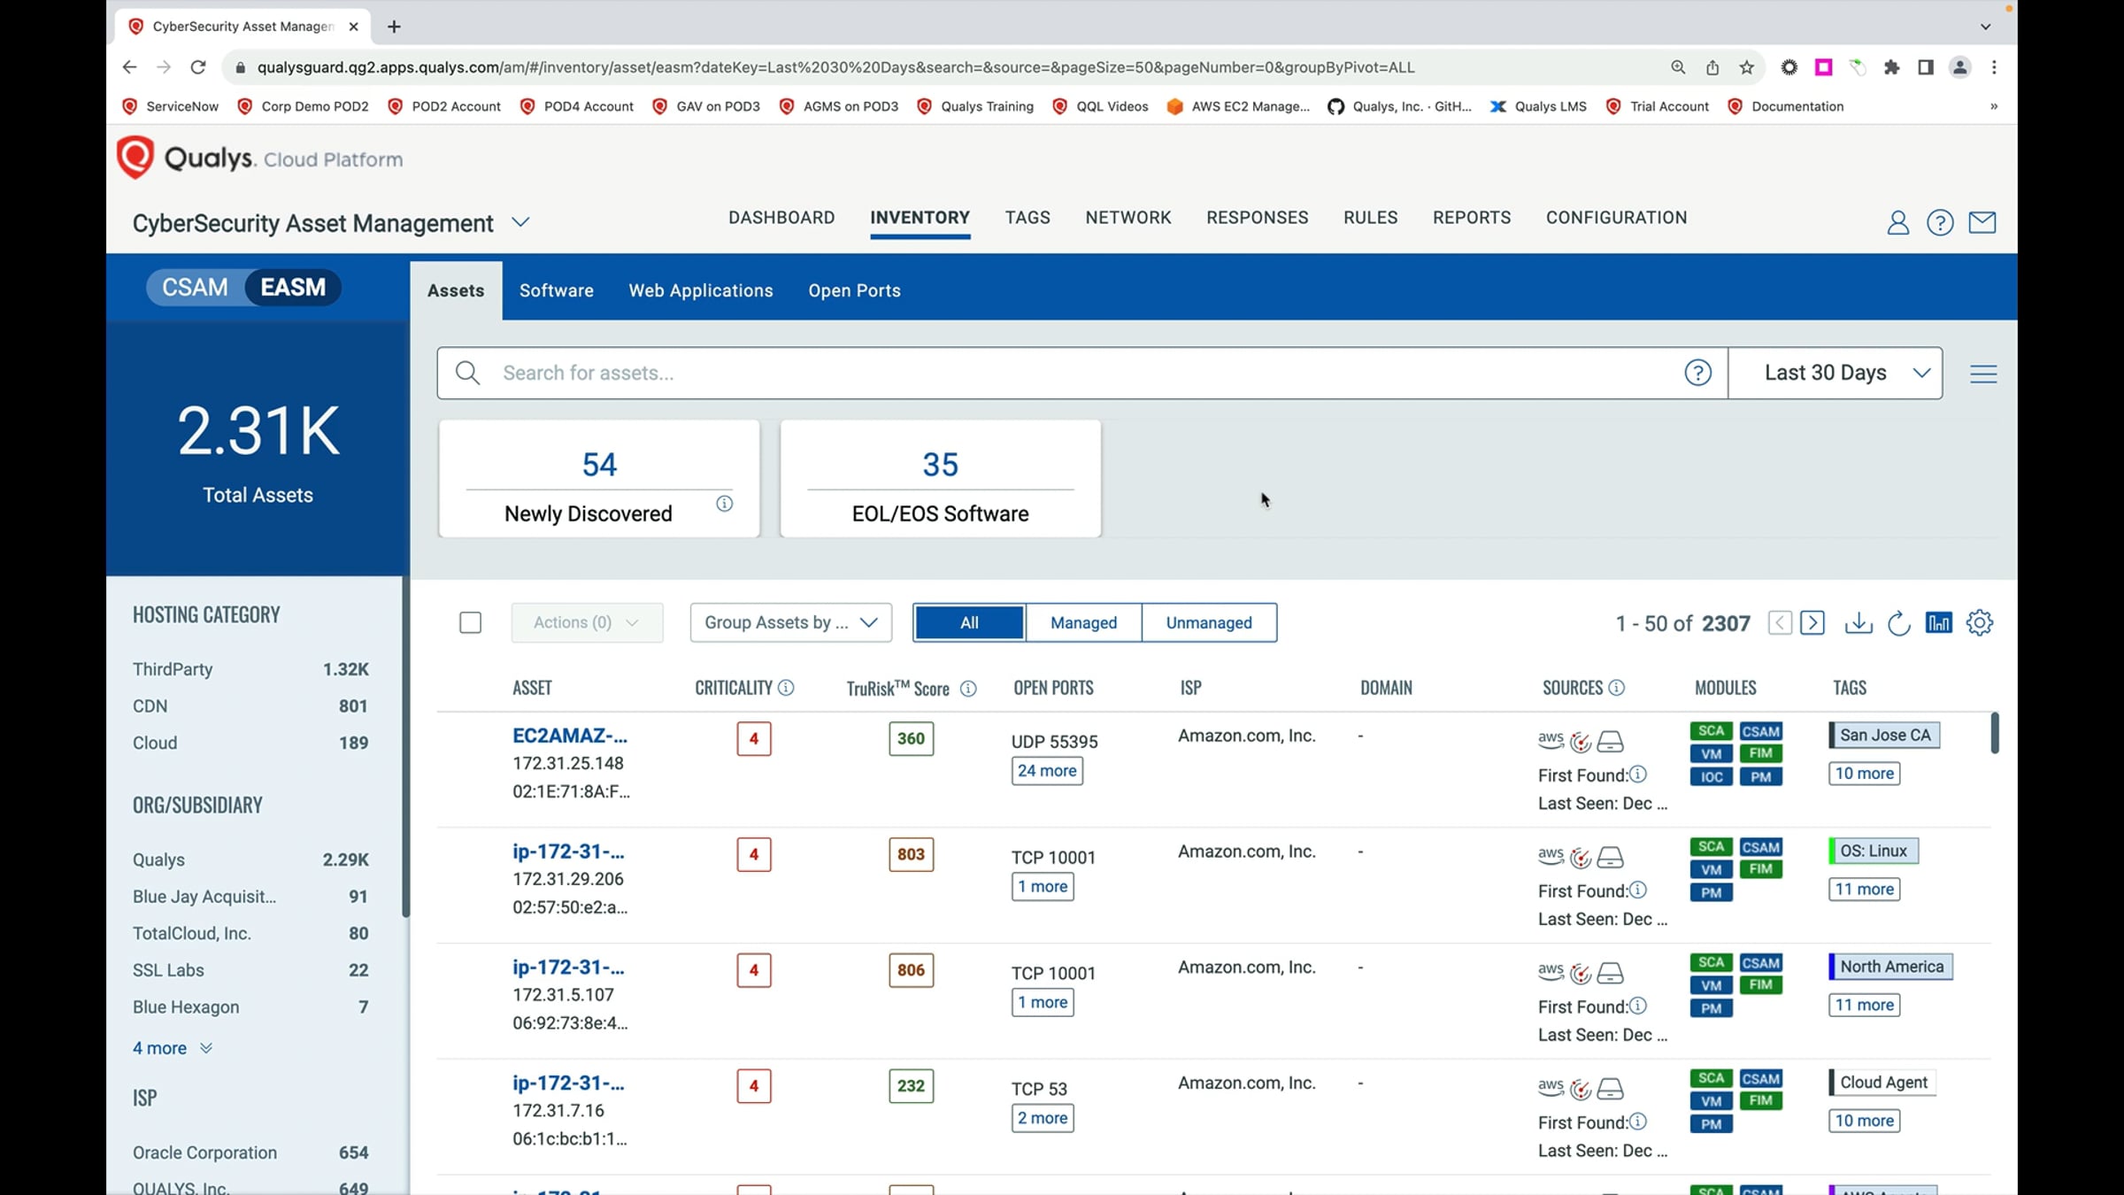The image size is (2124, 1195).
Task: Open Group Assets by dropdown
Action: coord(790,623)
